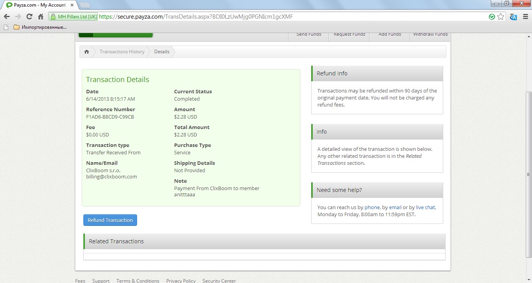The height and width of the screenshot is (283, 532).
Task: Go back with the browser back arrow
Action: coord(7,17)
